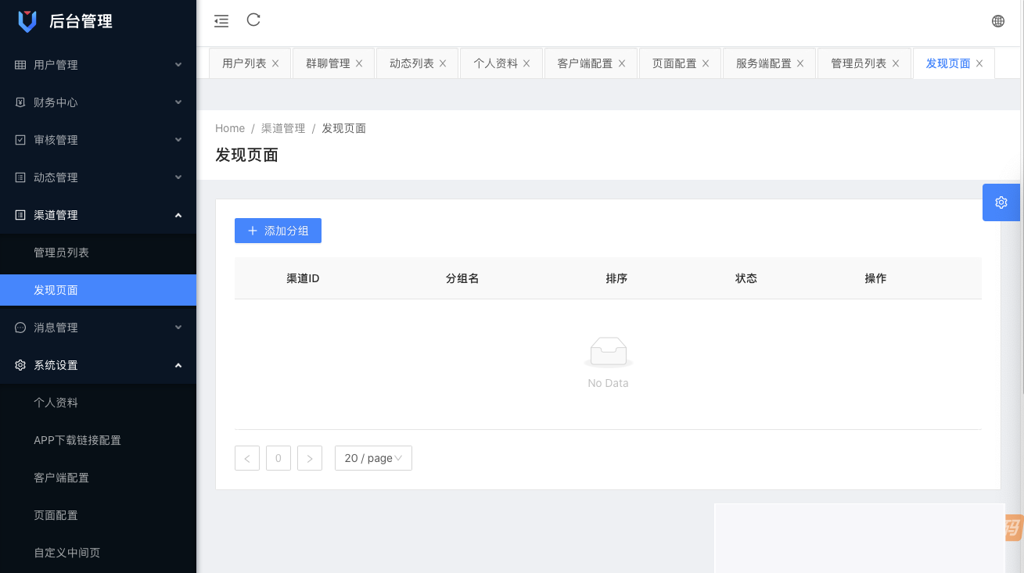Close the 动态列表 tab
1024x573 pixels.
click(x=443, y=63)
